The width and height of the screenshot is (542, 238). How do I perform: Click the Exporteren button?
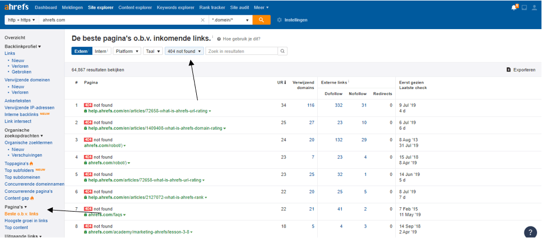pos(520,70)
